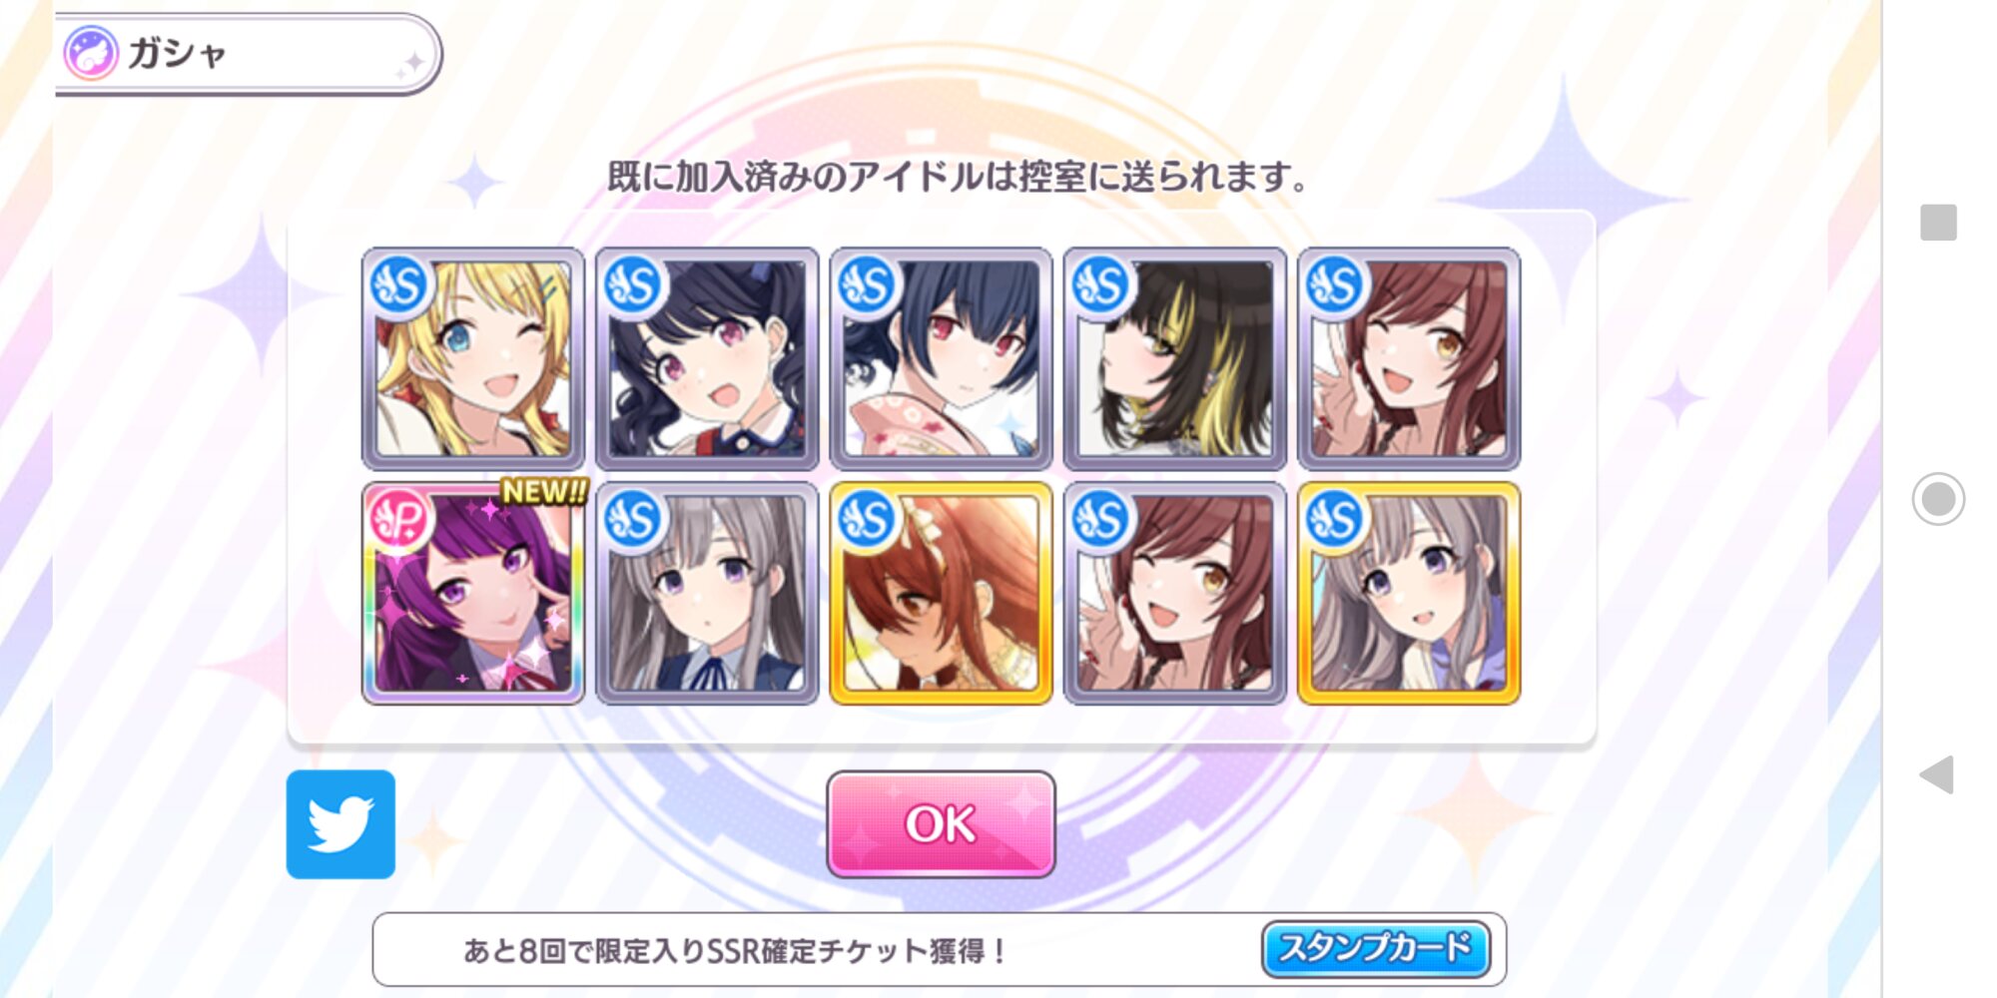View the kimono-wearing blue-haired idol card
Screen dimensions: 1997x998
click(941, 359)
